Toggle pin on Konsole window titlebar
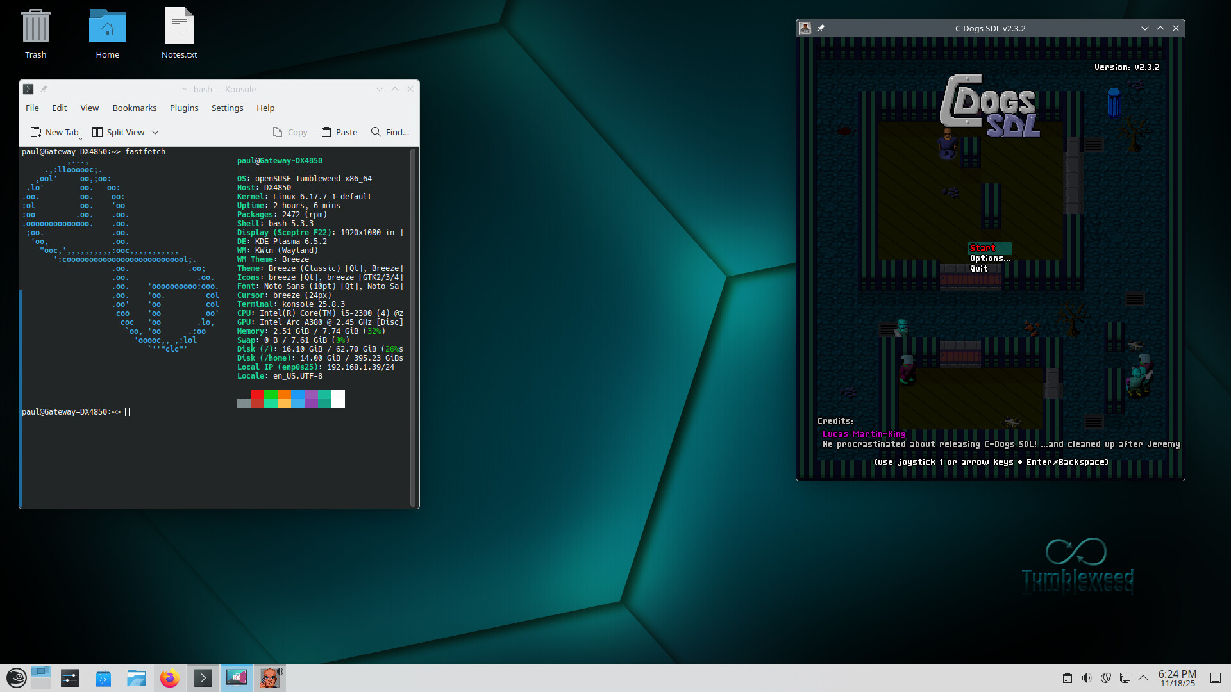Screen dimensions: 1231x692 point(44,89)
